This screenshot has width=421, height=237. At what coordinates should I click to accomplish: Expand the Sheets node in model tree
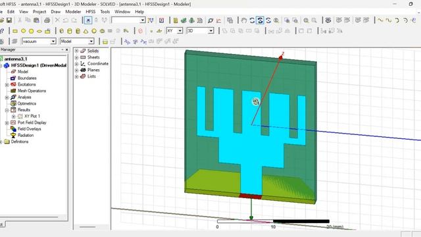(76, 57)
